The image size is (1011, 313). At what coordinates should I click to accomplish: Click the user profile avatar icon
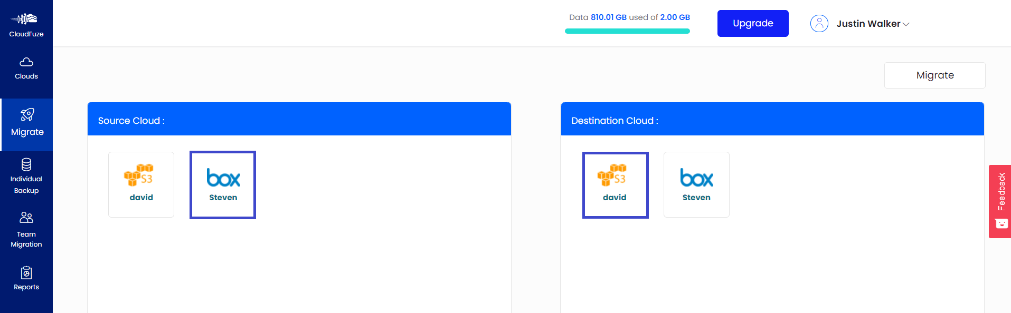point(819,24)
